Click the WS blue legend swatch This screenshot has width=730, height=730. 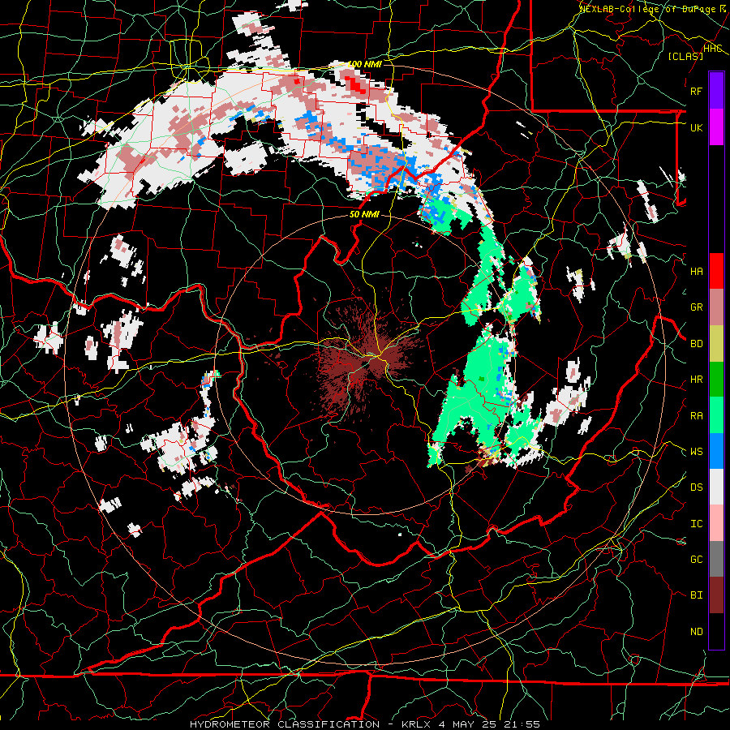tap(716, 451)
